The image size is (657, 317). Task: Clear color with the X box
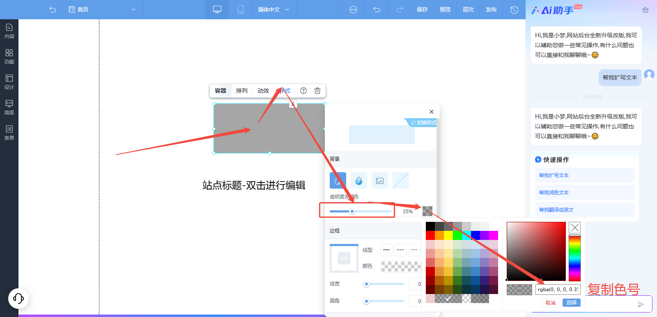click(x=575, y=228)
